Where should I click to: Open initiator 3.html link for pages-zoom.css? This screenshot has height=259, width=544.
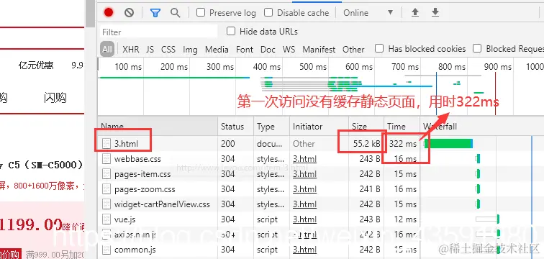click(304, 189)
